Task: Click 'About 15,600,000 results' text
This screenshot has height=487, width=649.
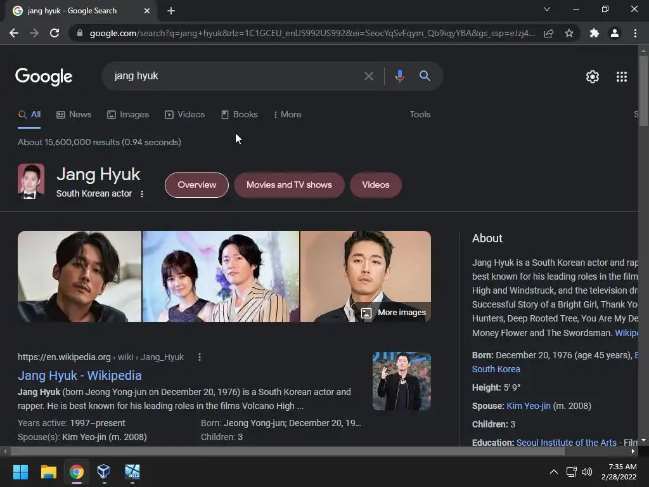Action: point(68,142)
